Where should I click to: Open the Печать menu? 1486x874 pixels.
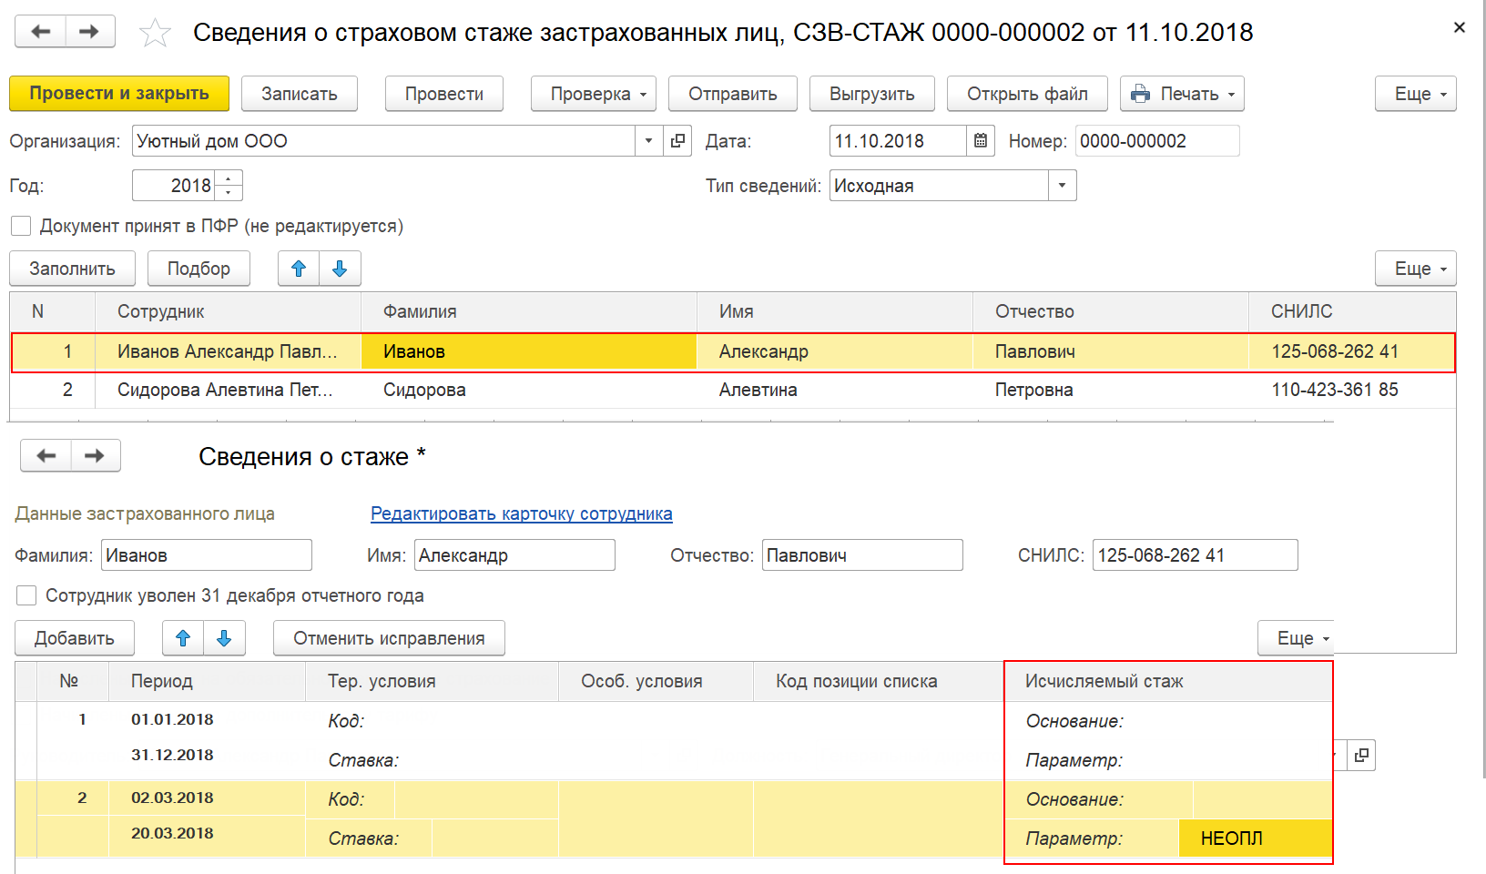(x=1182, y=94)
